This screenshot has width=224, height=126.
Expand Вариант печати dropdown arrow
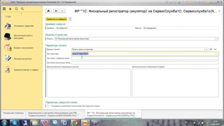tap(206, 49)
